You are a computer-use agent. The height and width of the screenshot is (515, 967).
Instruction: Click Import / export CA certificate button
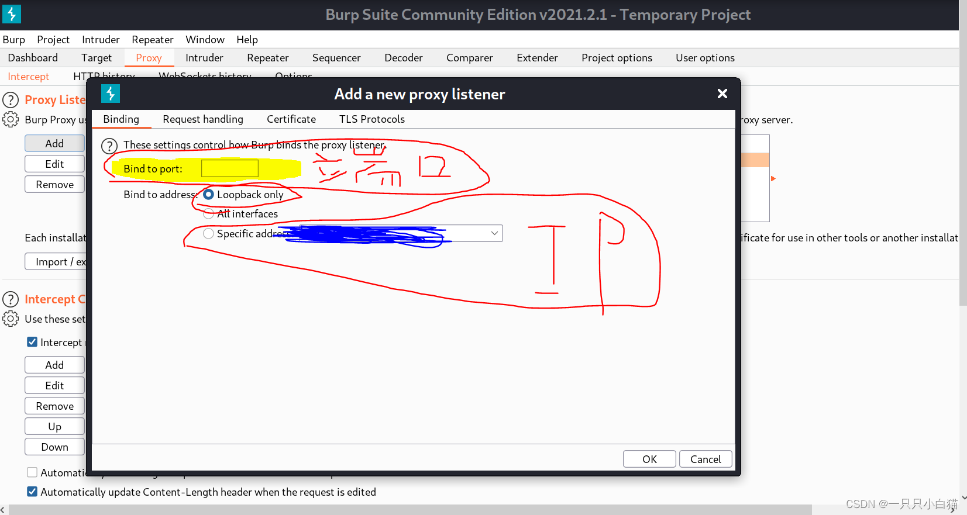click(56, 261)
